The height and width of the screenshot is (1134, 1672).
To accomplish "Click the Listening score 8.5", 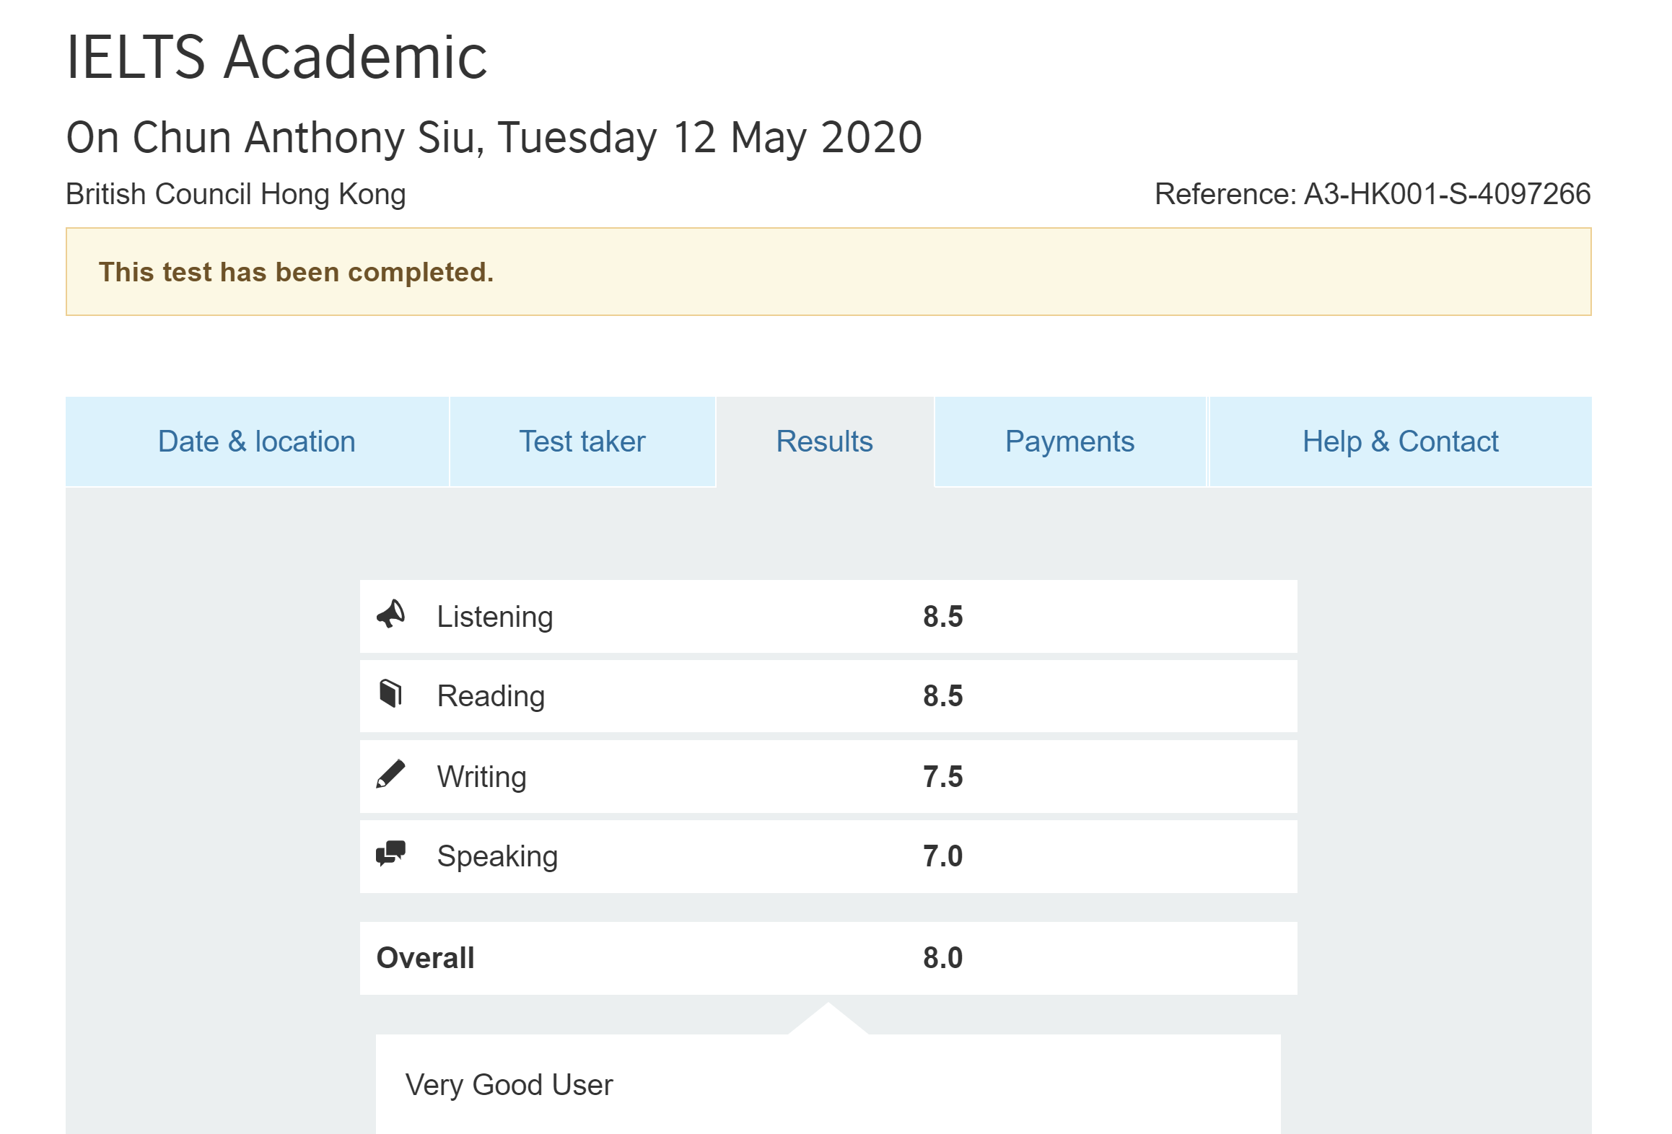I will pos(942,617).
